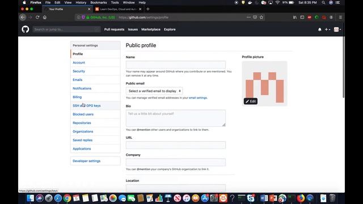Open History in Firefox menu bar

point(81,2)
